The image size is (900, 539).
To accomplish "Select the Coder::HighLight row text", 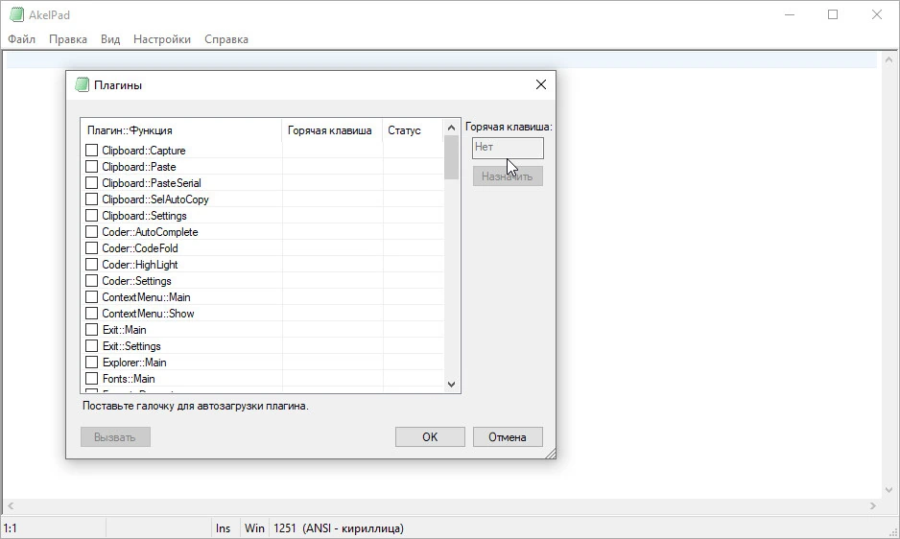I will pyautogui.click(x=139, y=265).
